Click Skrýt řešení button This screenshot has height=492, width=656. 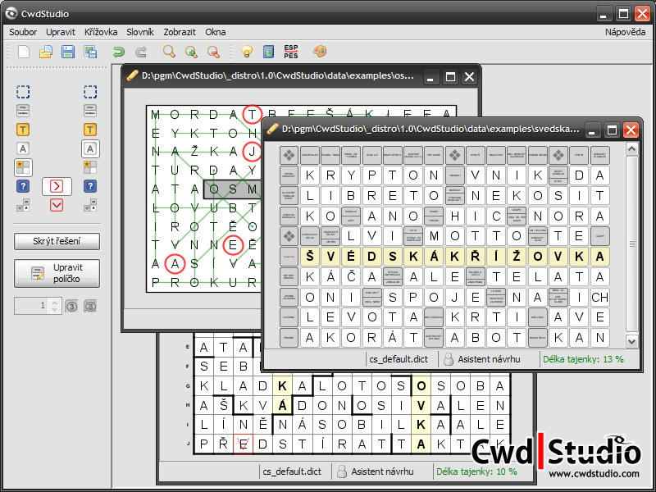57,241
